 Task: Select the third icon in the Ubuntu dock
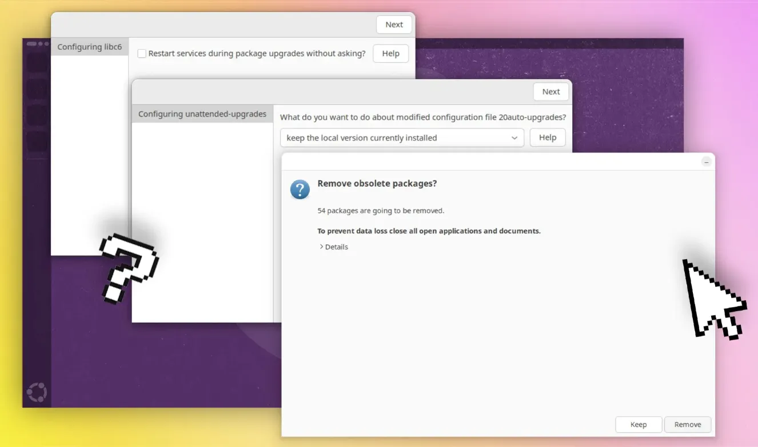[x=38, y=115]
